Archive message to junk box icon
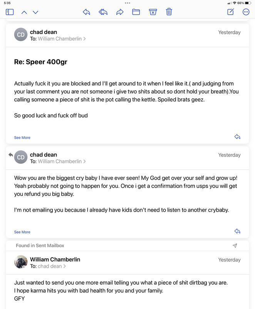 click(153, 12)
